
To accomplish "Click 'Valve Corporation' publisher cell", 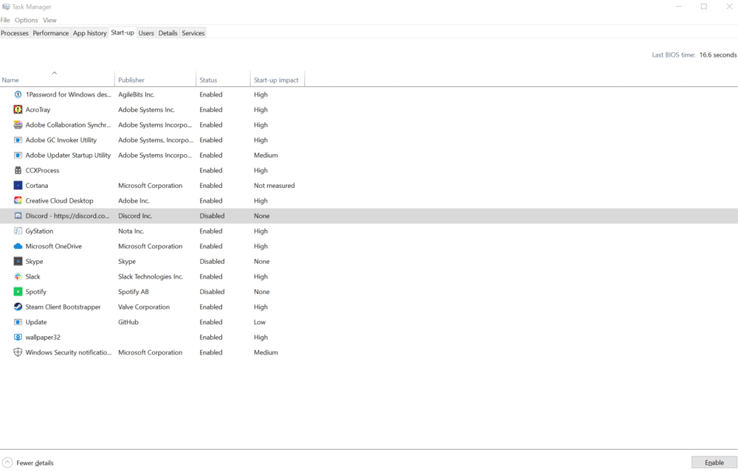I will tap(144, 307).
